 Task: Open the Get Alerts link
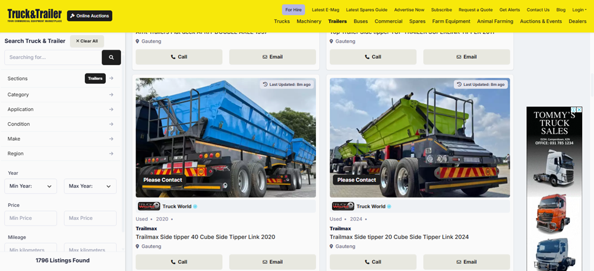(x=510, y=10)
